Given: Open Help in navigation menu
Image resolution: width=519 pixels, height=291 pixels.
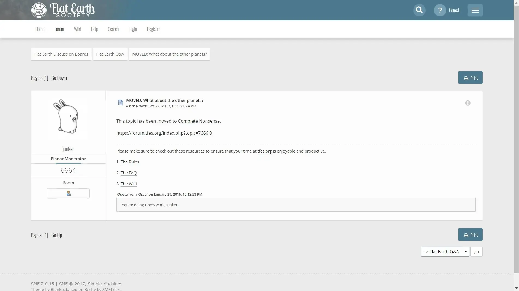Looking at the screenshot, I should pos(94,29).
